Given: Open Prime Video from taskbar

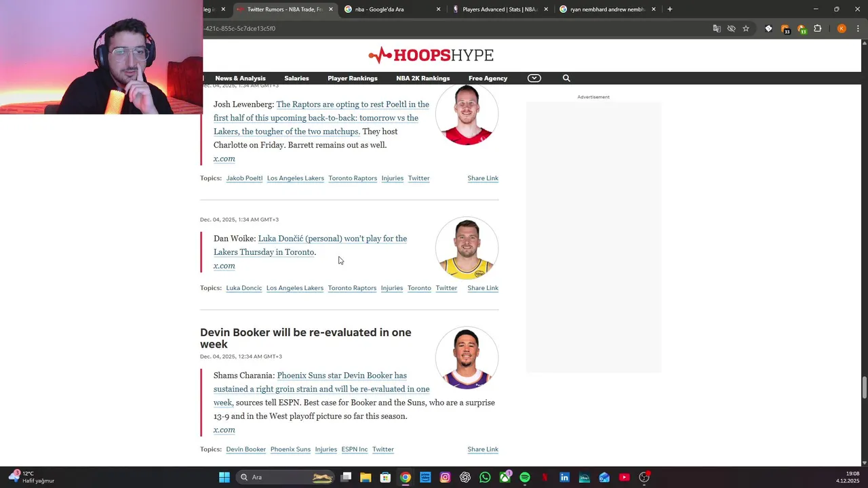Looking at the screenshot, I should (425, 477).
